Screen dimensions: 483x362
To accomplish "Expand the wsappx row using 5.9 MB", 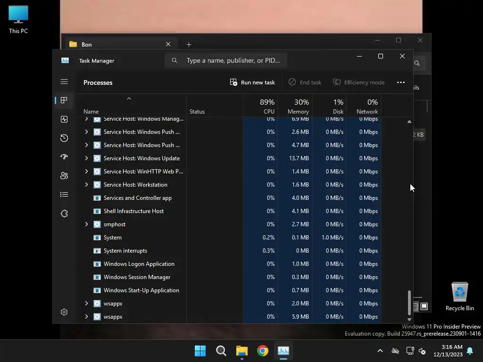I will click(87, 317).
